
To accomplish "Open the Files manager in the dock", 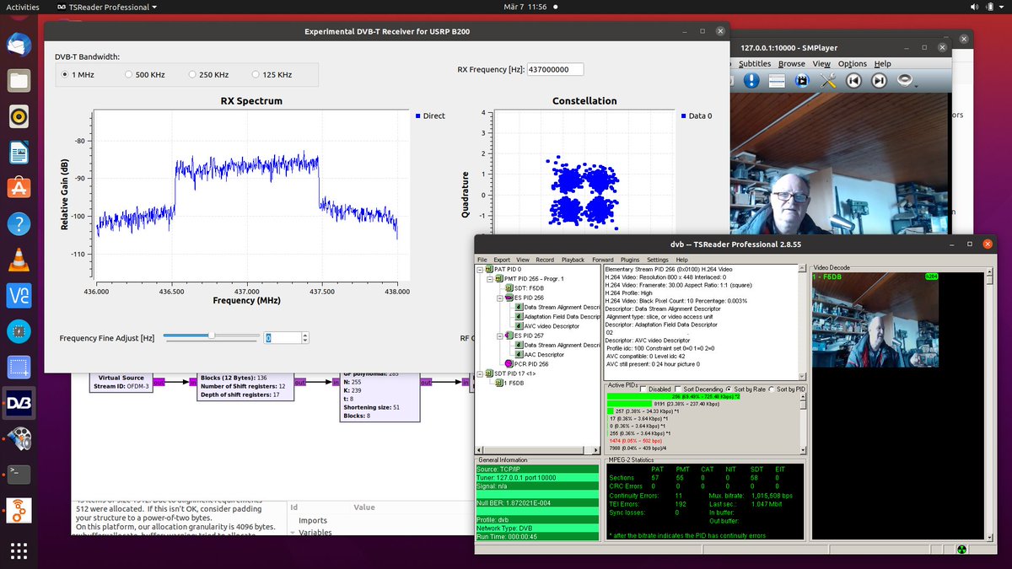I will coord(19,81).
